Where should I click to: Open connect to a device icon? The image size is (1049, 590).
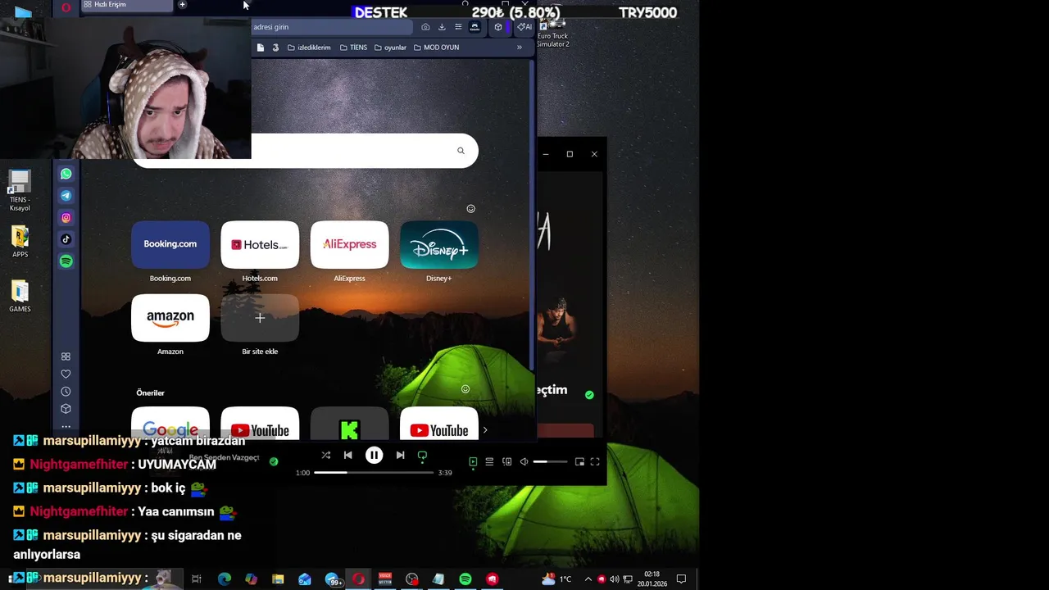pyautogui.click(x=506, y=462)
